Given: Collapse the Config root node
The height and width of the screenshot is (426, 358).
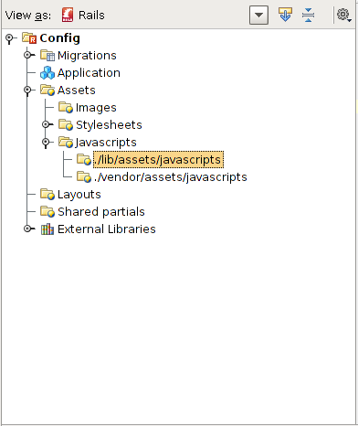Looking at the screenshot, I should point(10,38).
